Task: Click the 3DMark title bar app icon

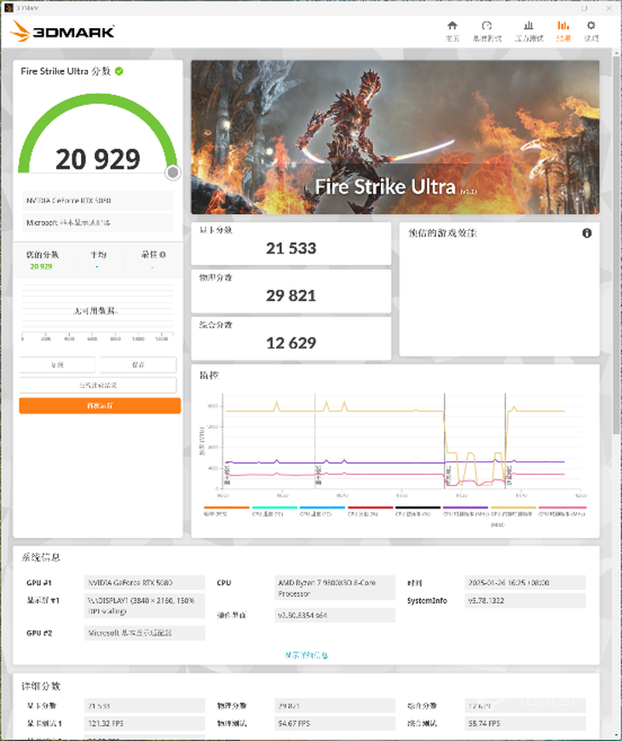Action: click(x=8, y=8)
